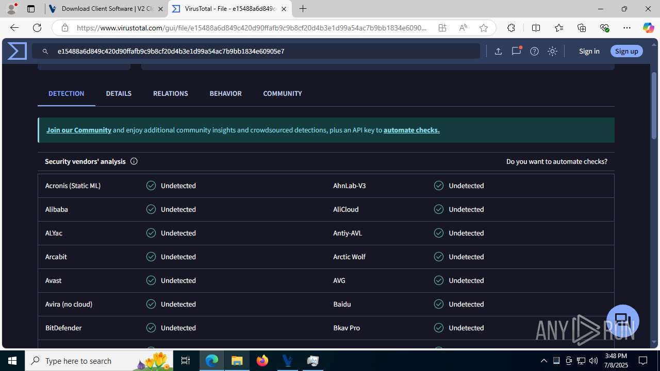660x371 pixels.
Task: Click the Undetected result for Baidu
Action: point(466,304)
